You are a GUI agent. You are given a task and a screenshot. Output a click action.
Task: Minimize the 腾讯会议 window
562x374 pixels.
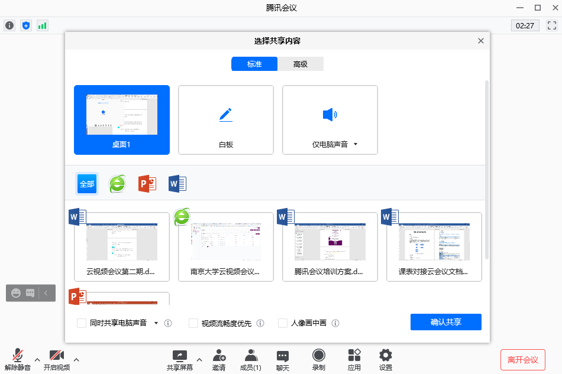point(520,8)
